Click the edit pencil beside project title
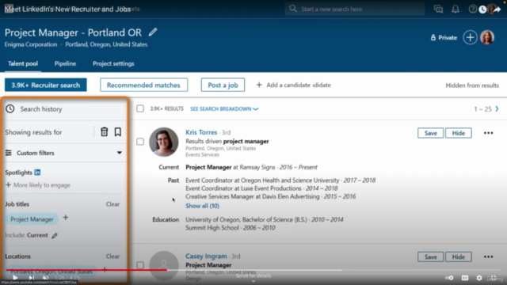The image size is (507, 285). tap(153, 32)
